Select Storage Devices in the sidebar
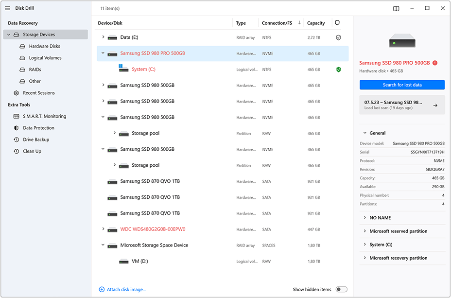The width and height of the screenshot is (451, 298). pos(46,35)
